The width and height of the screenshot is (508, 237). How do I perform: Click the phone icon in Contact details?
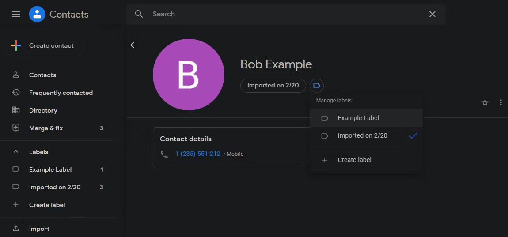pyautogui.click(x=164, y=154)
